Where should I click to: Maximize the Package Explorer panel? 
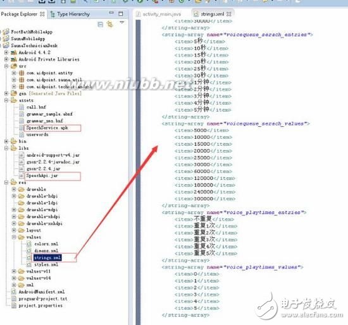pyautogui.click(x=120, y=14)
